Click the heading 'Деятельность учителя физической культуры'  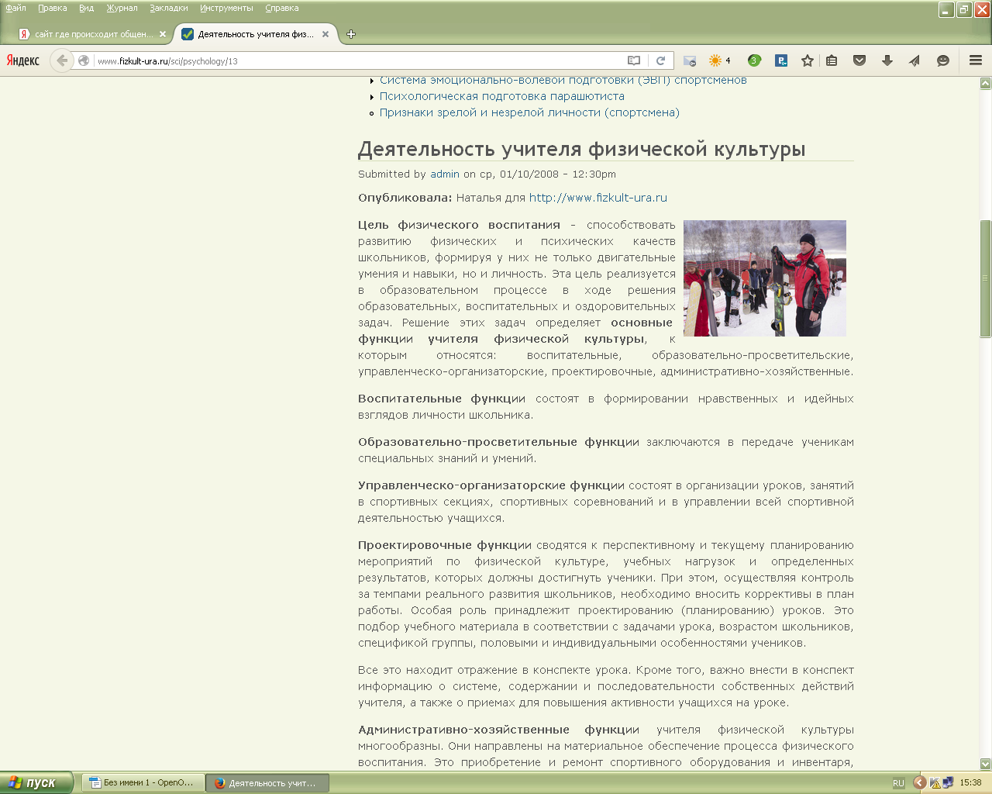pyautogui.click(x=581, y=149)
